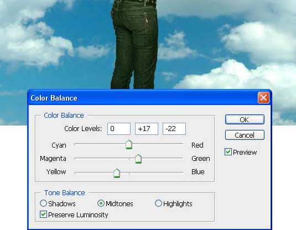Image resolution: width=296 pixels, height=230 pixels.
Task: Toggle the Preview checkbox
Action: pyautogui.click(x=228, y=152)
